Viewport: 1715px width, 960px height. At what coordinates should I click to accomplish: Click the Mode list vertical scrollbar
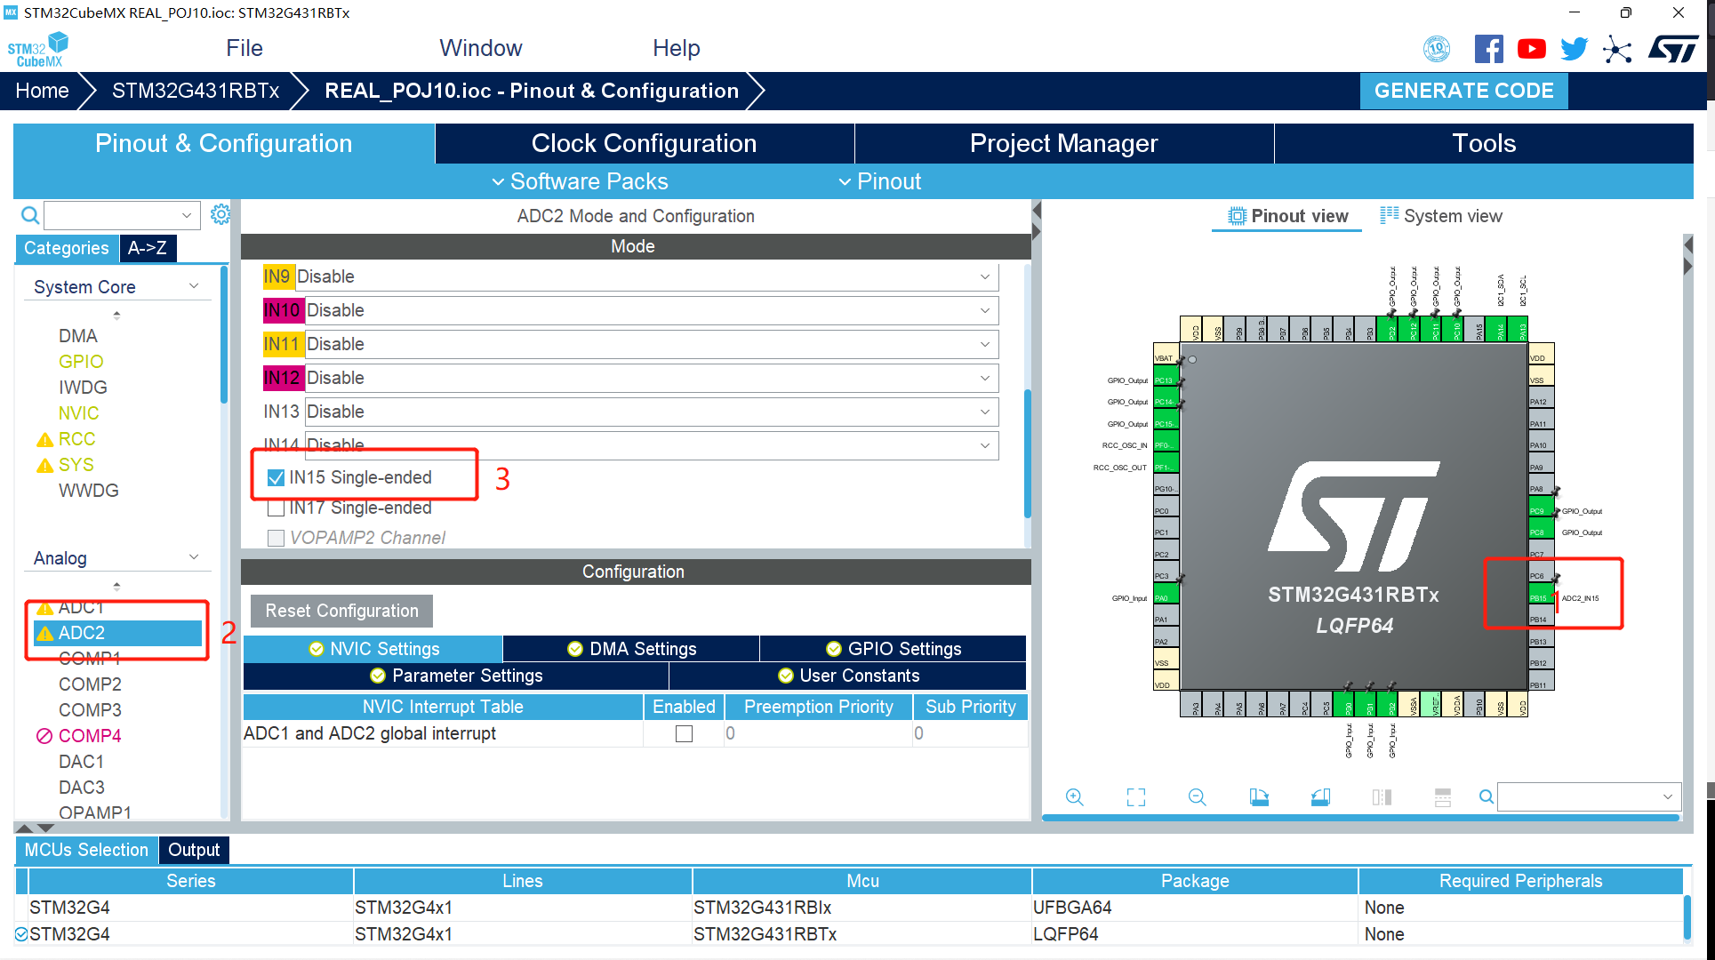point(1028,453)
